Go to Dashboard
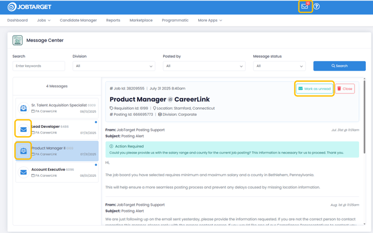Viewport: 373px width, 233px height. click(17, 20)
